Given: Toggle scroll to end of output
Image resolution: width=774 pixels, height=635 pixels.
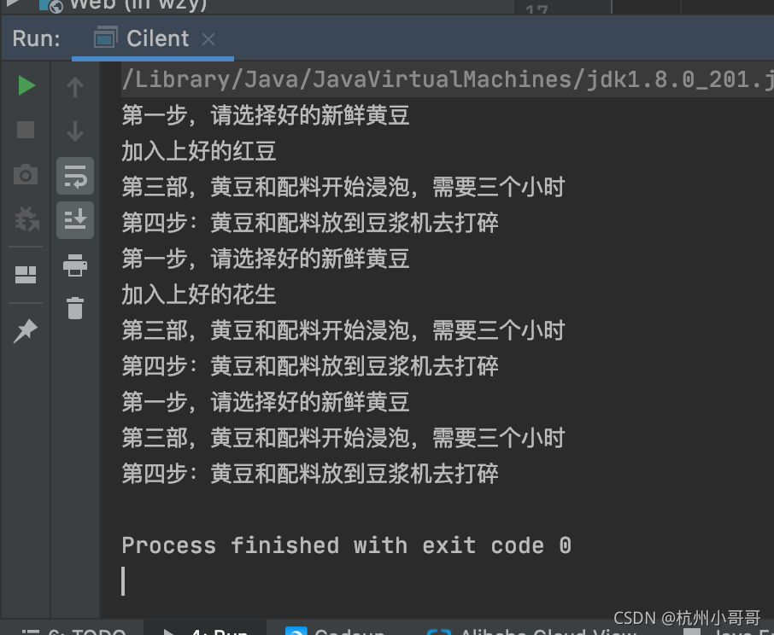Looking at the screenshot, I should click(75, 220).
